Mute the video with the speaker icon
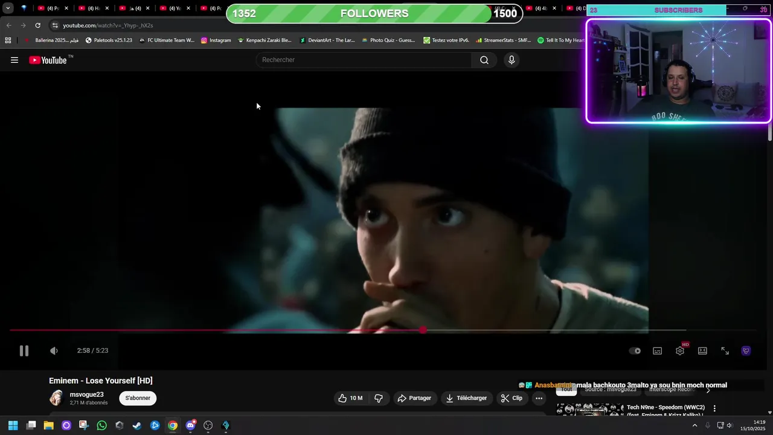Screen dimensions: 773x435 coord(54,350)
